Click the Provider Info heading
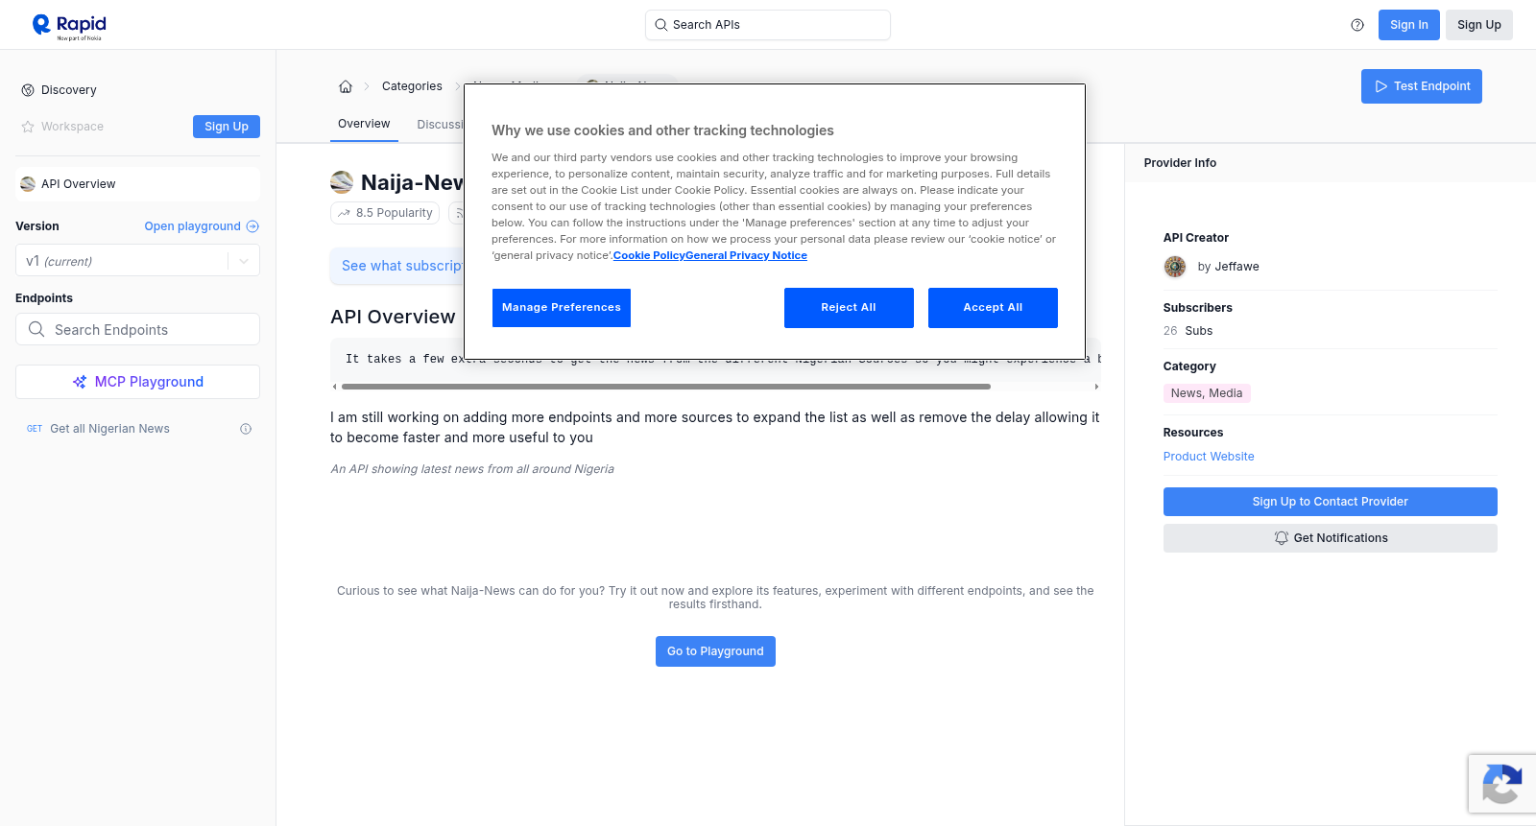The height and width of the screenshot is (826, 1536). 1180,163
